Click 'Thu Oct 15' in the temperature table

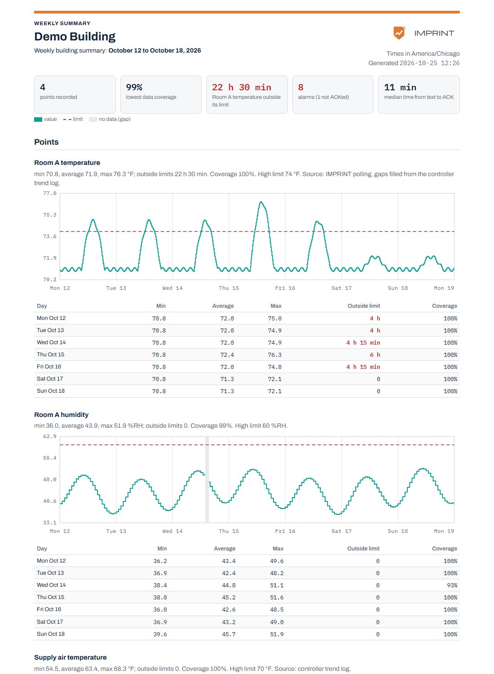(50, 355)
